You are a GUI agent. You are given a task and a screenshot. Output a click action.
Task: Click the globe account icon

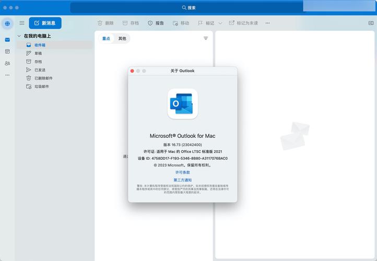point(7,23)
